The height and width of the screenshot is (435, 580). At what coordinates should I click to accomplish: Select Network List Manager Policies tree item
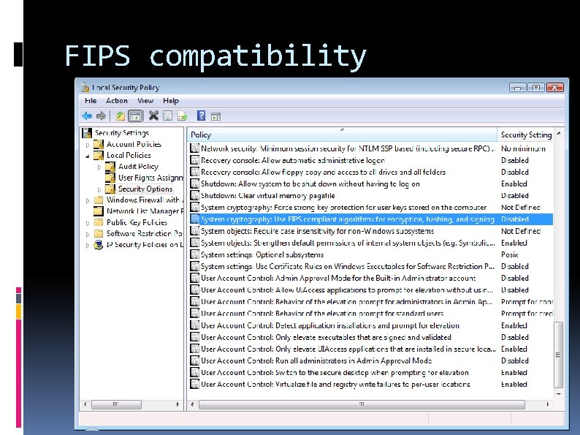(145, 211)
